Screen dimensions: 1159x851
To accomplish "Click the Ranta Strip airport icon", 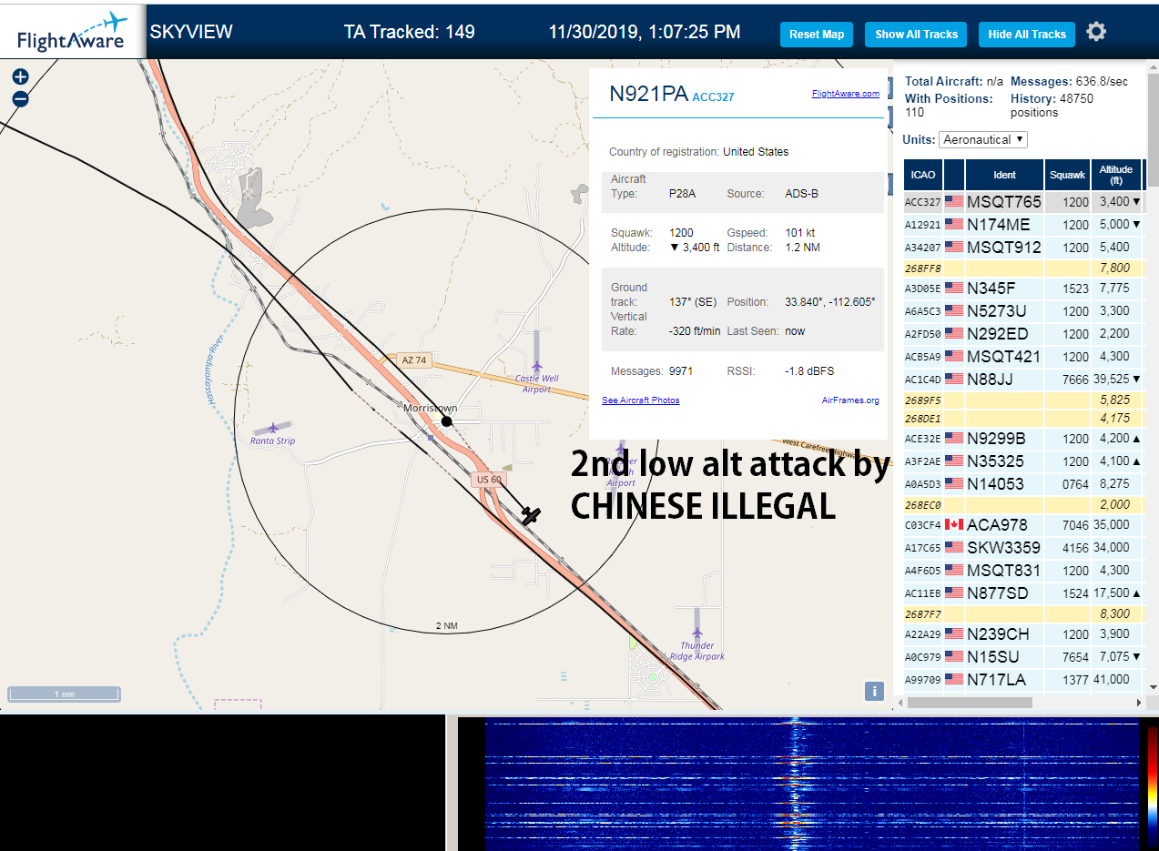I will tap(273, 428).
